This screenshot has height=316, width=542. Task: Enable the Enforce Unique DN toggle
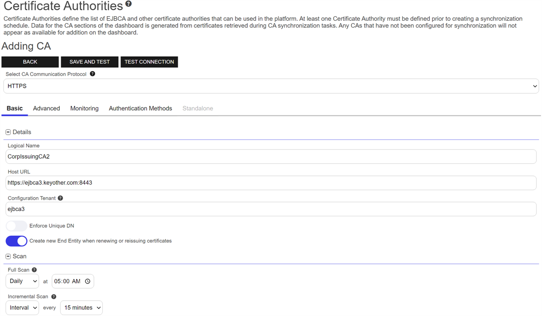coord(16,226)
